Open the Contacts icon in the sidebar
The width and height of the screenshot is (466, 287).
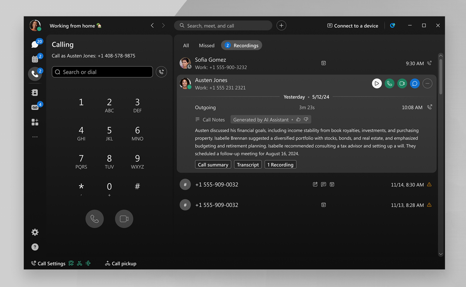(35, 92)
